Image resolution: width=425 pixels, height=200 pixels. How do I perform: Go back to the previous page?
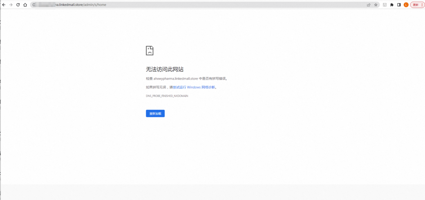(4, 5)
